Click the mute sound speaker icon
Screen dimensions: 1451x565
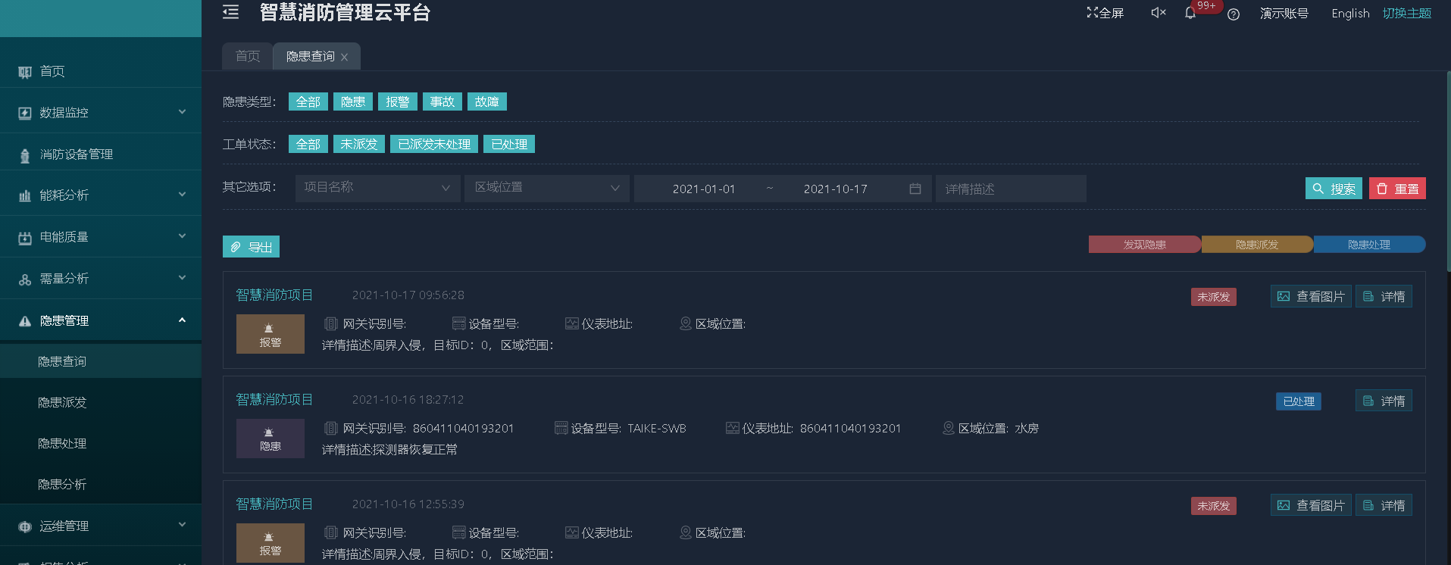click(x=1158, y=13)
